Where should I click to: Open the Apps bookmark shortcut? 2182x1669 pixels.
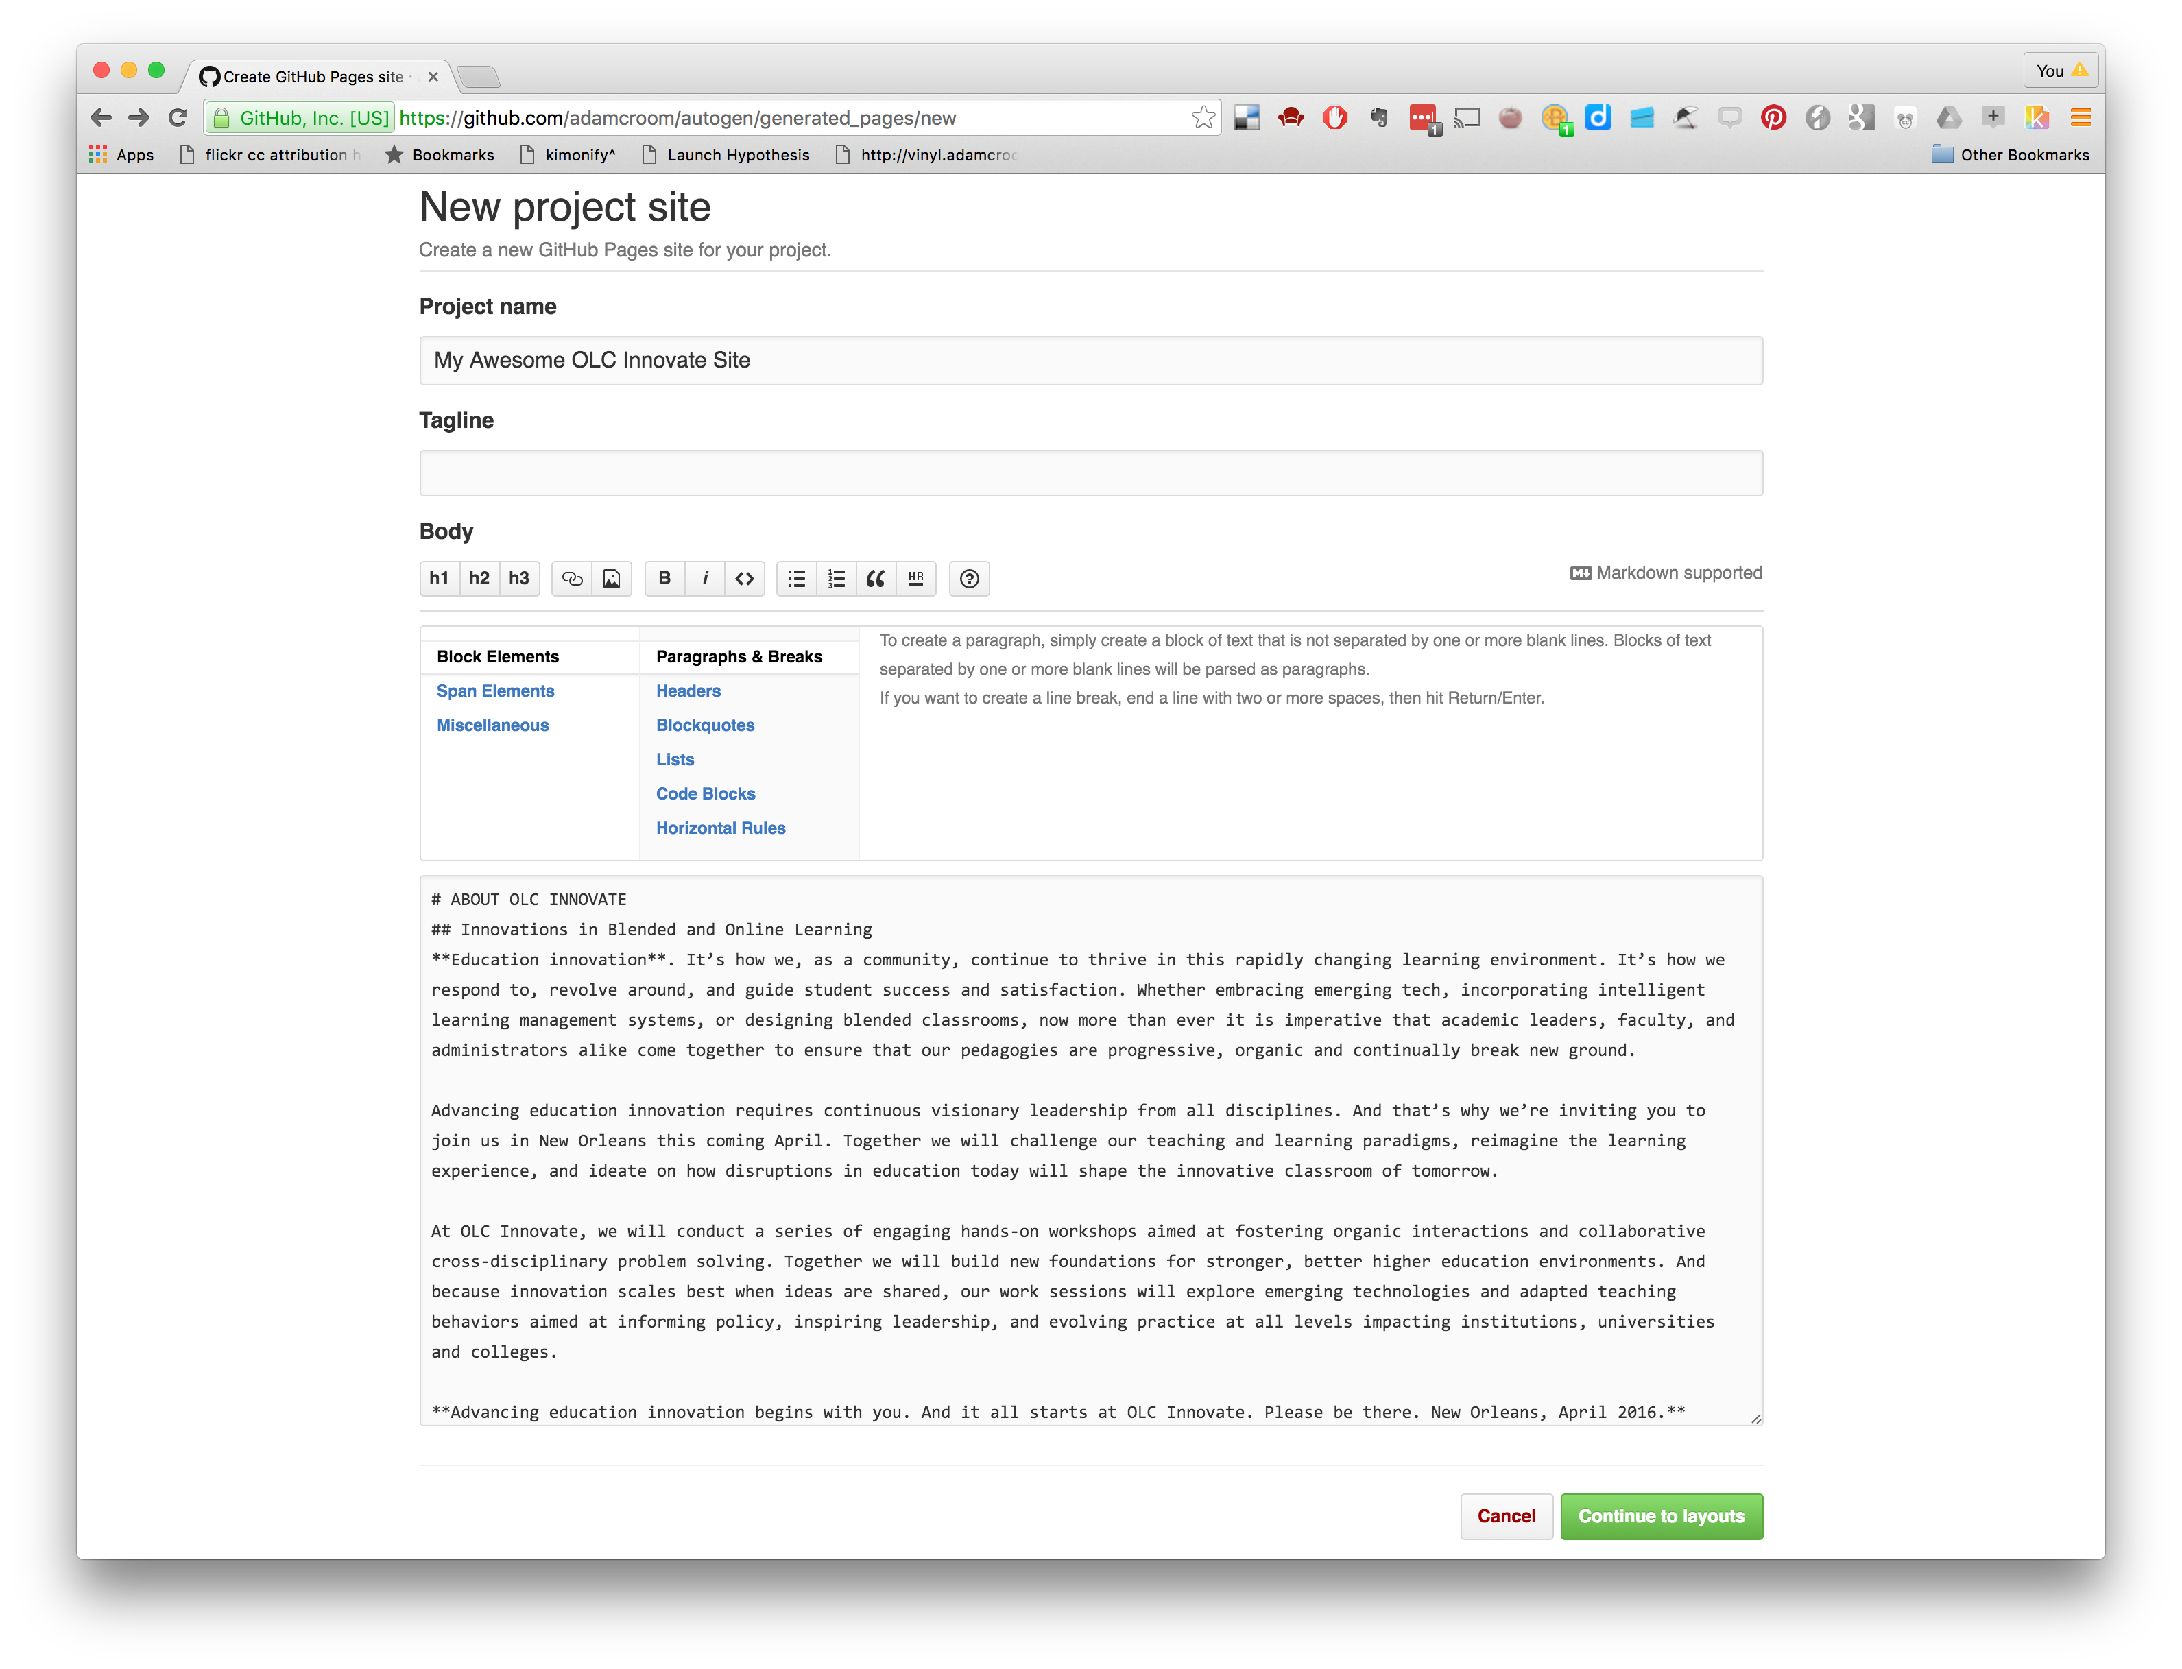pos(121,155)
